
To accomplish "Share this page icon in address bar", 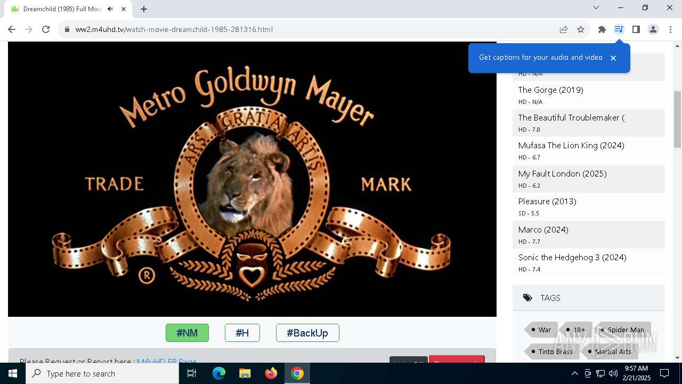I will (x=564, y=29).
